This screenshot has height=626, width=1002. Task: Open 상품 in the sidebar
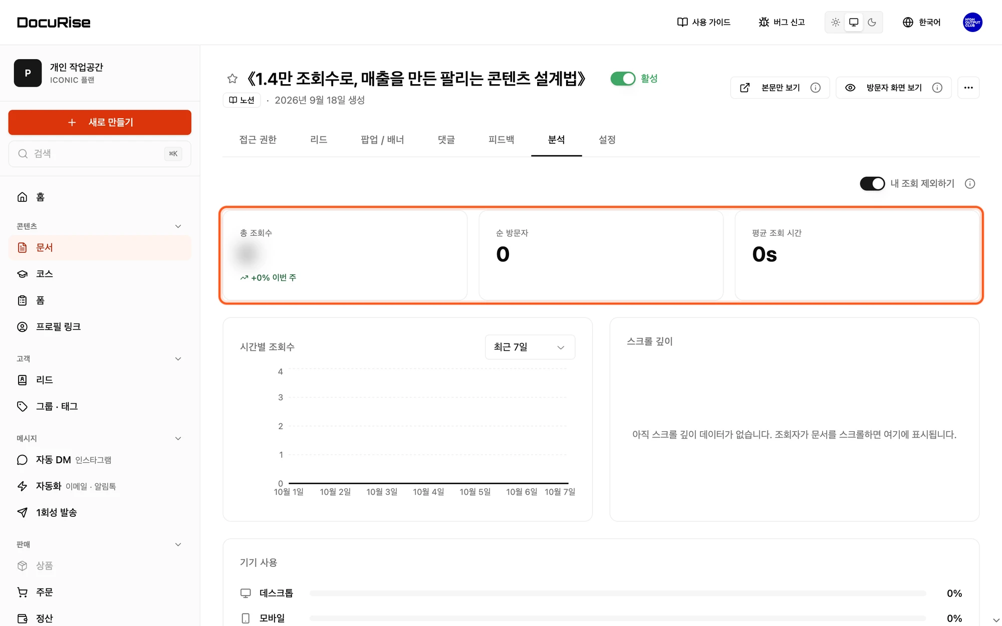[x=100, y=565]
